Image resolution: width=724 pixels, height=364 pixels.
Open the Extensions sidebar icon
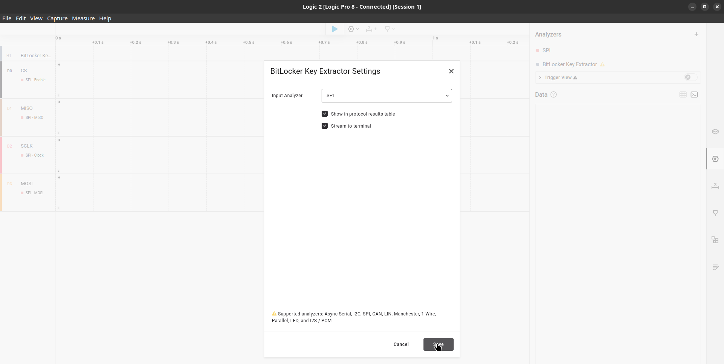715,240
